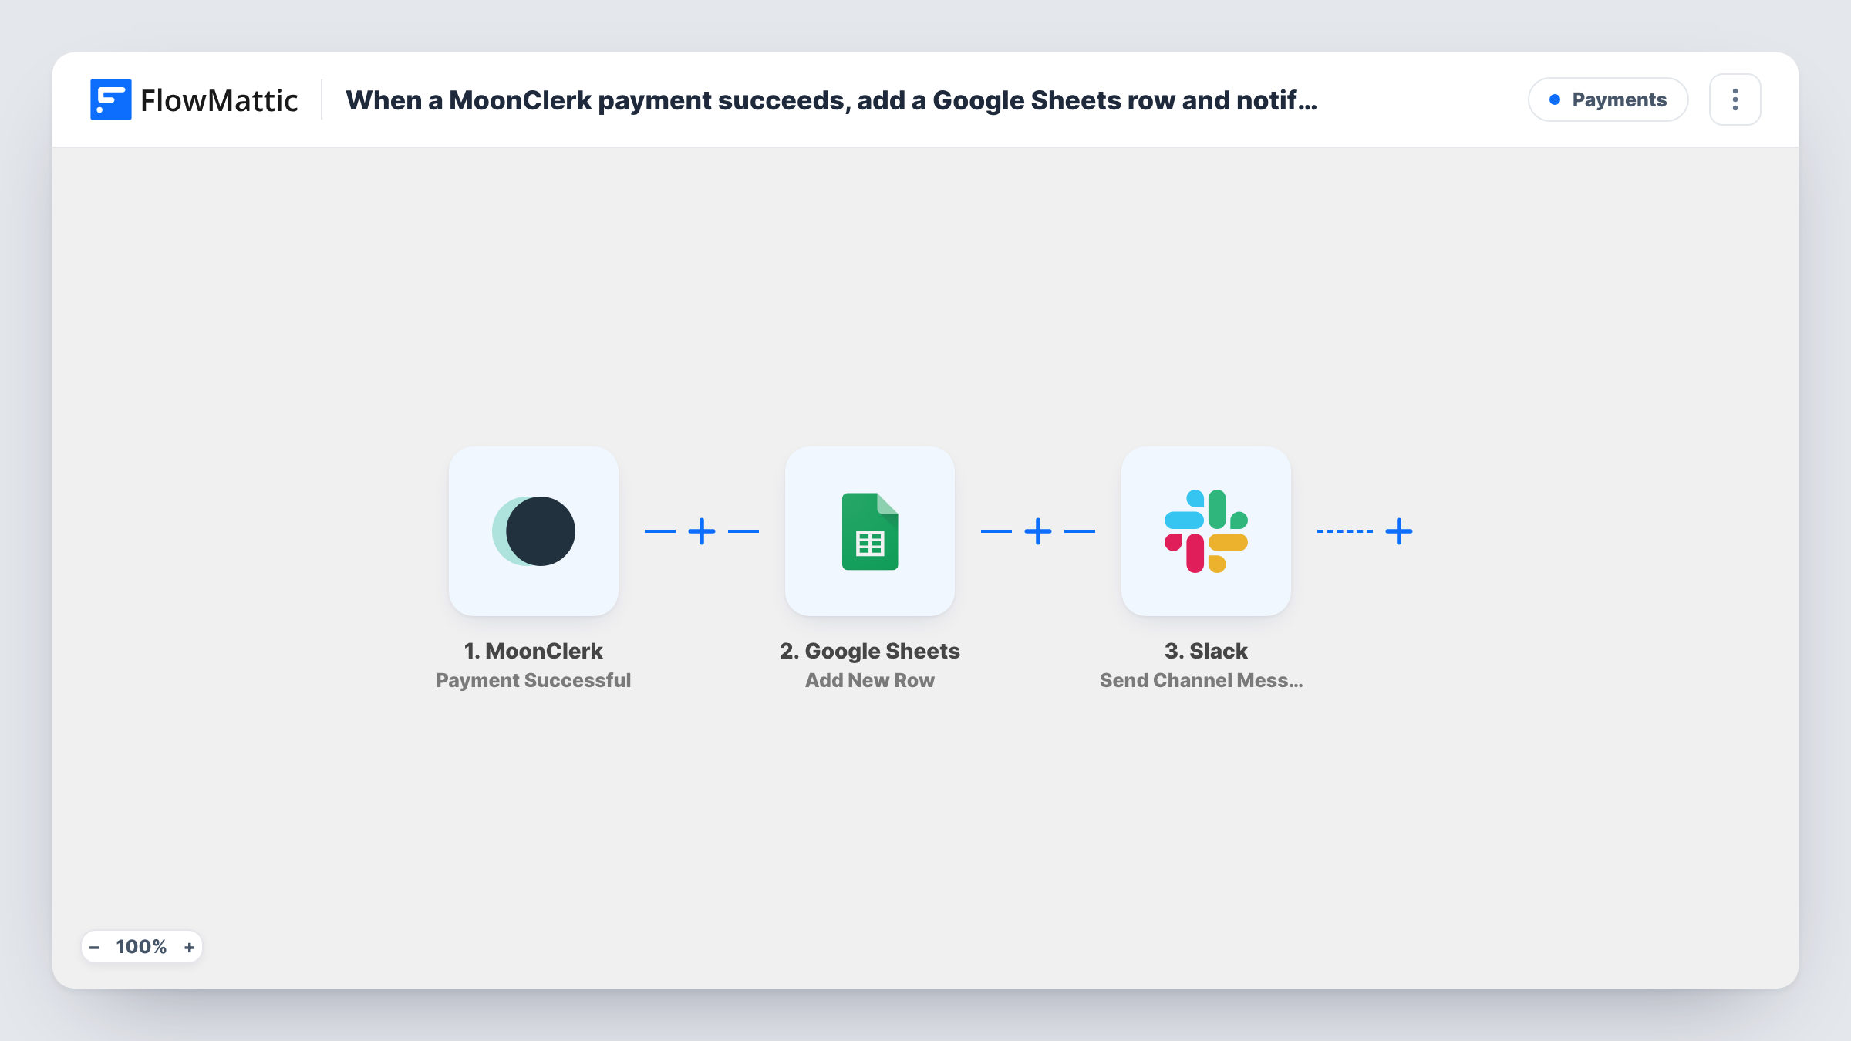Add a new step after Slack
Image resolution: width=1851 pixels, height=1041 pixels.
pyautogui.click(x=1399, y=531)
